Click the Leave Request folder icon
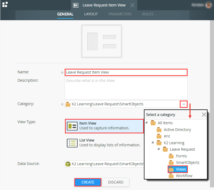This screenshot has height=190, width=214. [165, 149]
